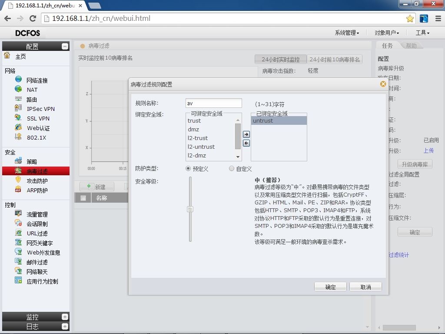Screen dimensions: 445x334
Task: Click the 流量管理 icon
Action: [x=18, y=213]
